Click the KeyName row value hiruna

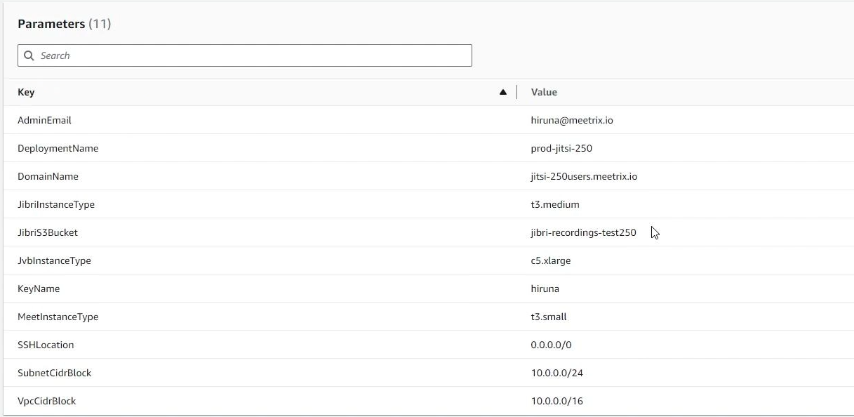pyautogui.click(x=545, y=289)
